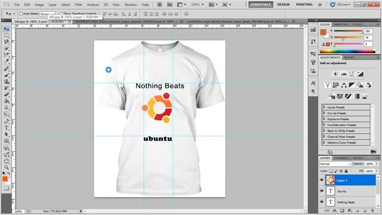Click the foreground color swatch in Color panel
Image resolution: width=382 pixels, height=215 pixels.
tap(324, 32)
